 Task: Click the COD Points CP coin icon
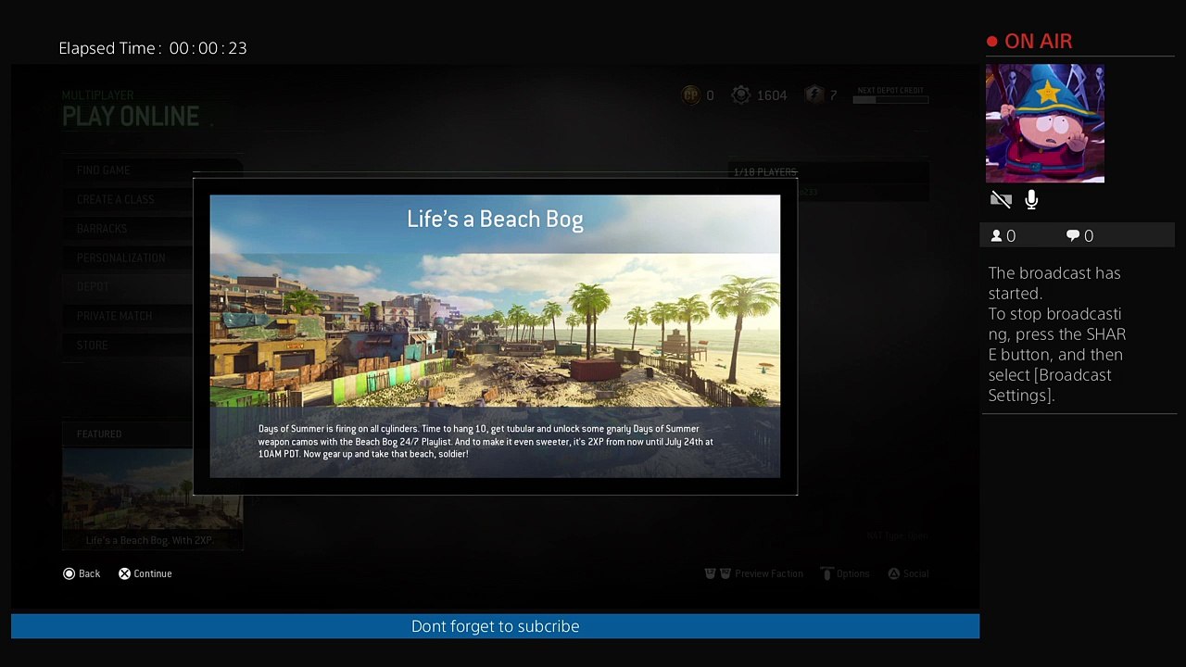coord(690,94)
